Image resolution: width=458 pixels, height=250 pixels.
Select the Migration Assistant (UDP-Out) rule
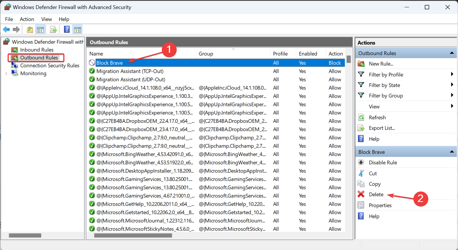(x=216, y=80)
